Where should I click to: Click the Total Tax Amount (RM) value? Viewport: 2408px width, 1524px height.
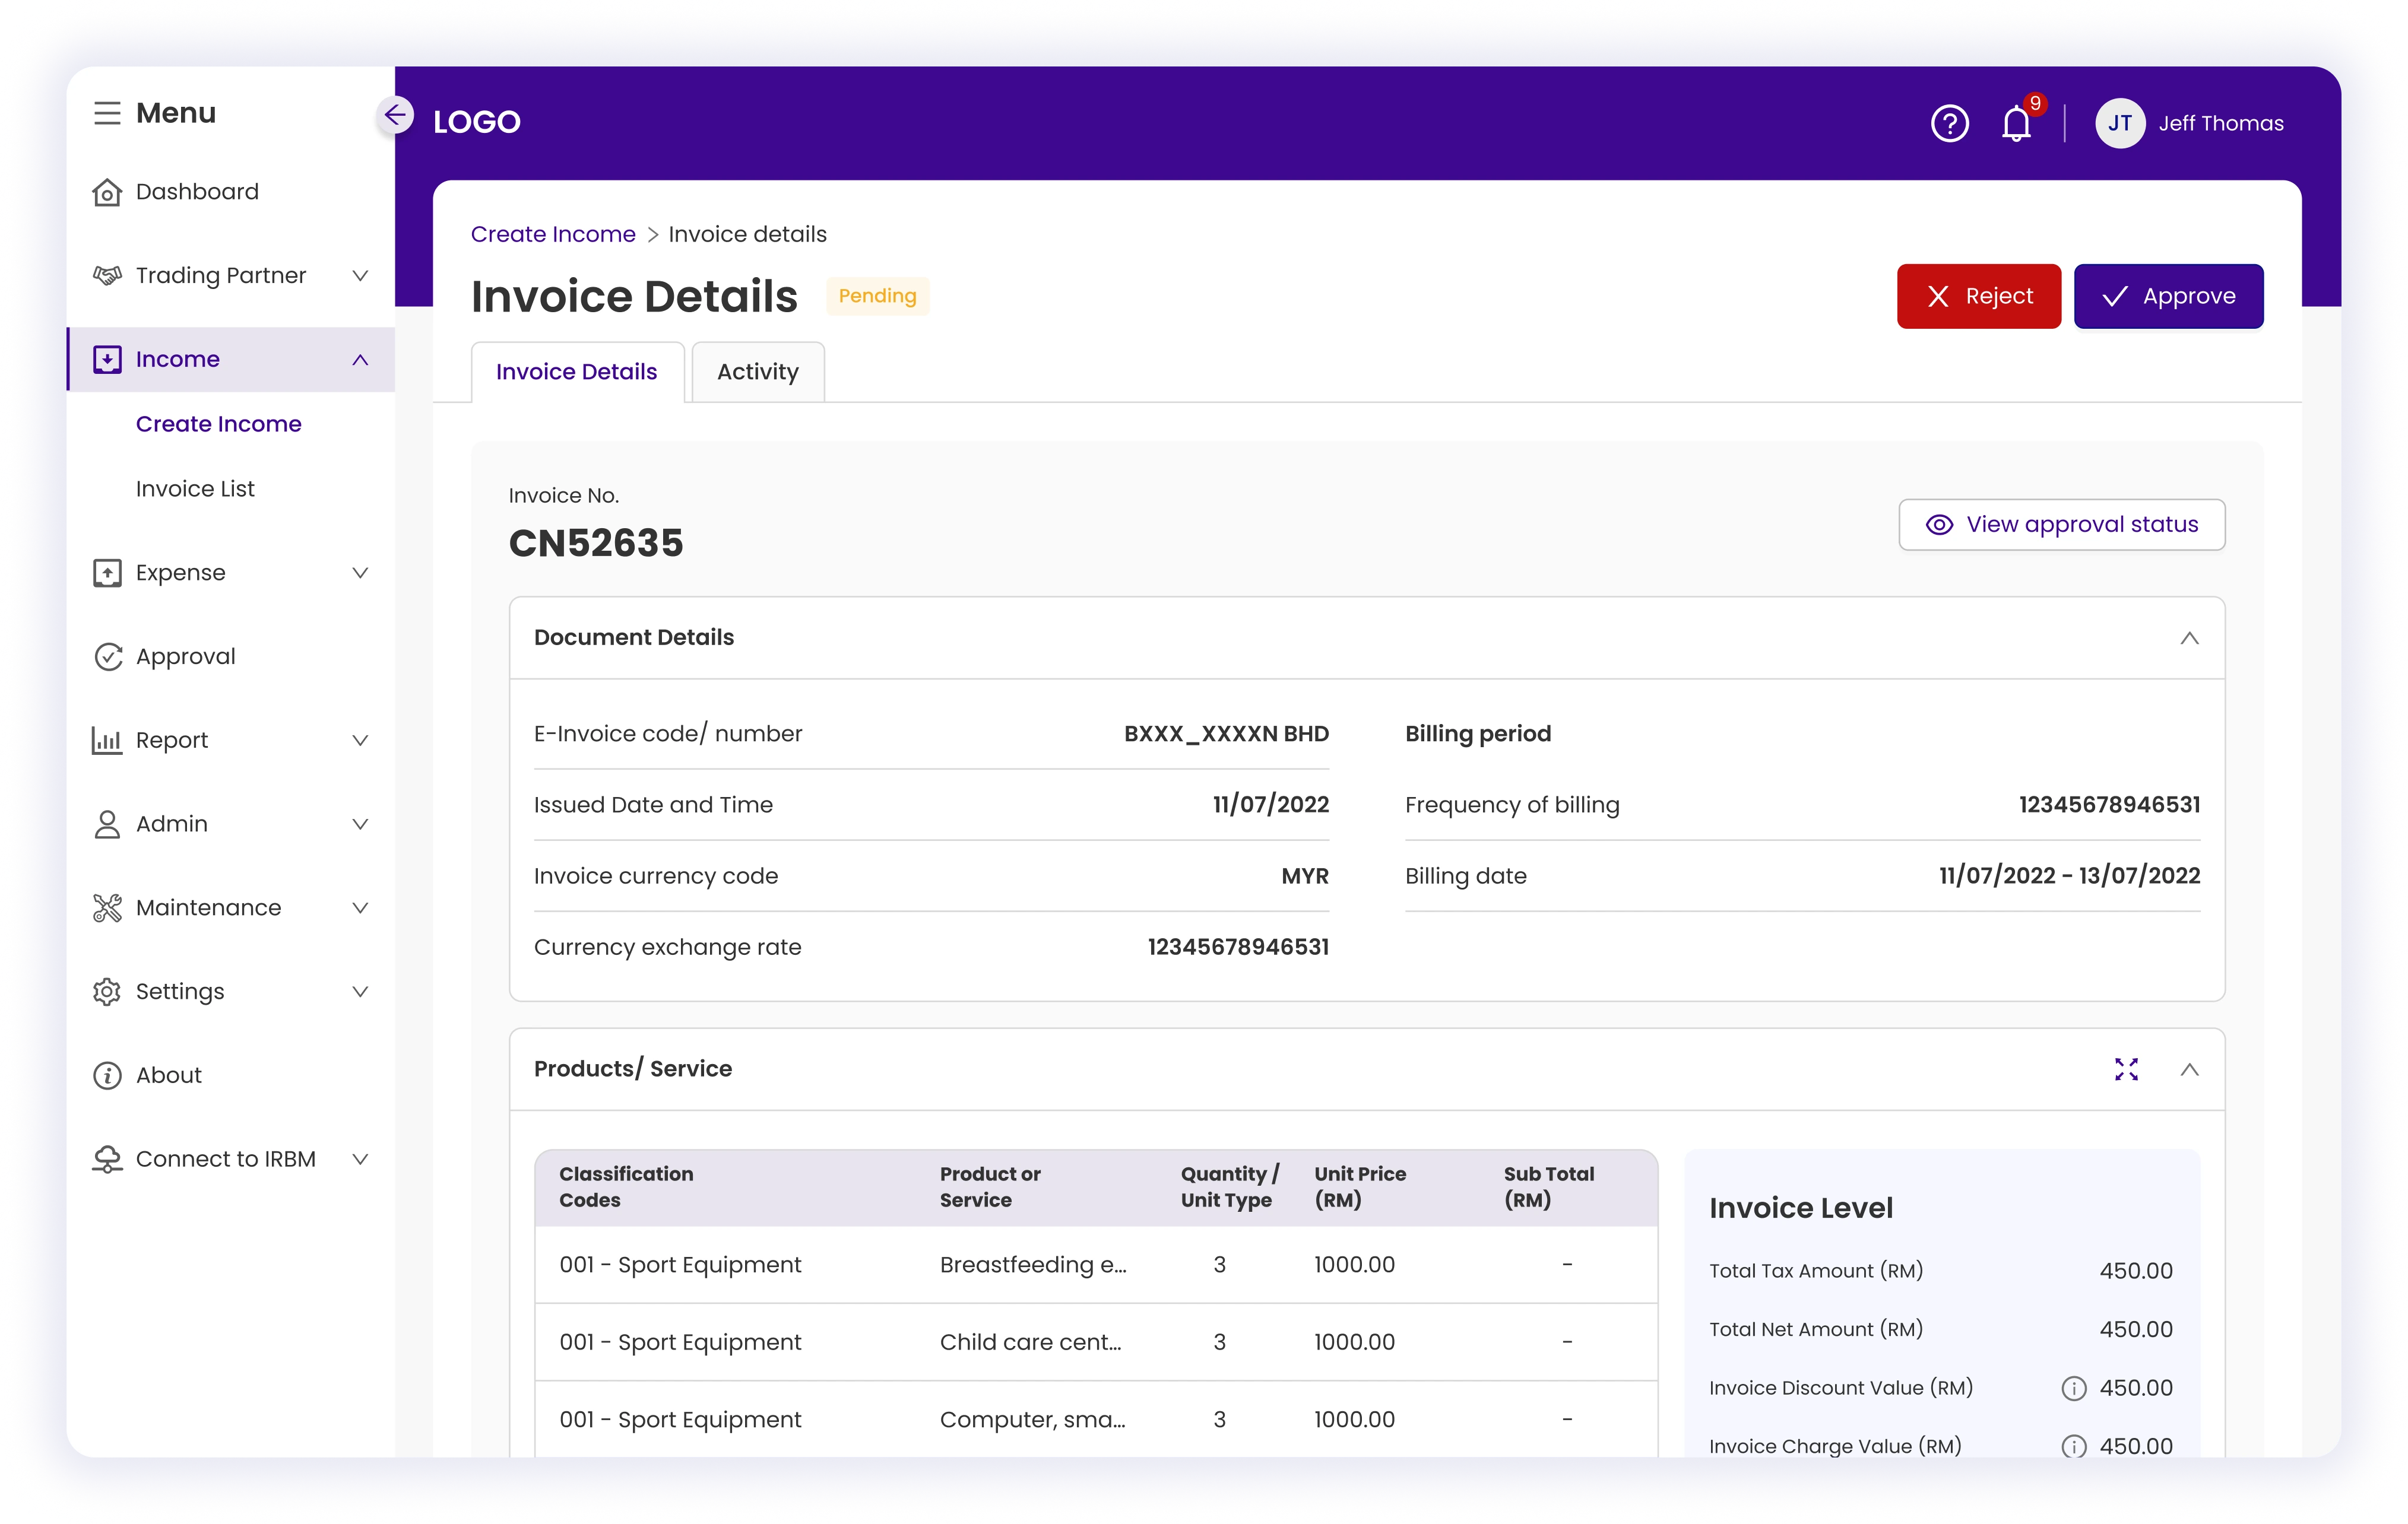pos(2136,1271)
